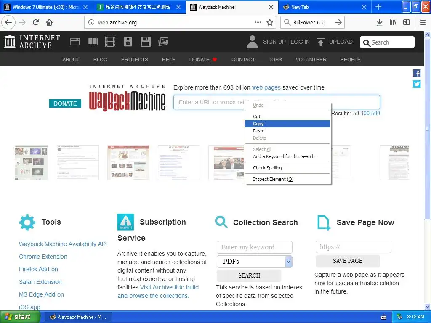431x323 pixels.
Task: Click the Wayback Machine logo
Action: [127, 98]
